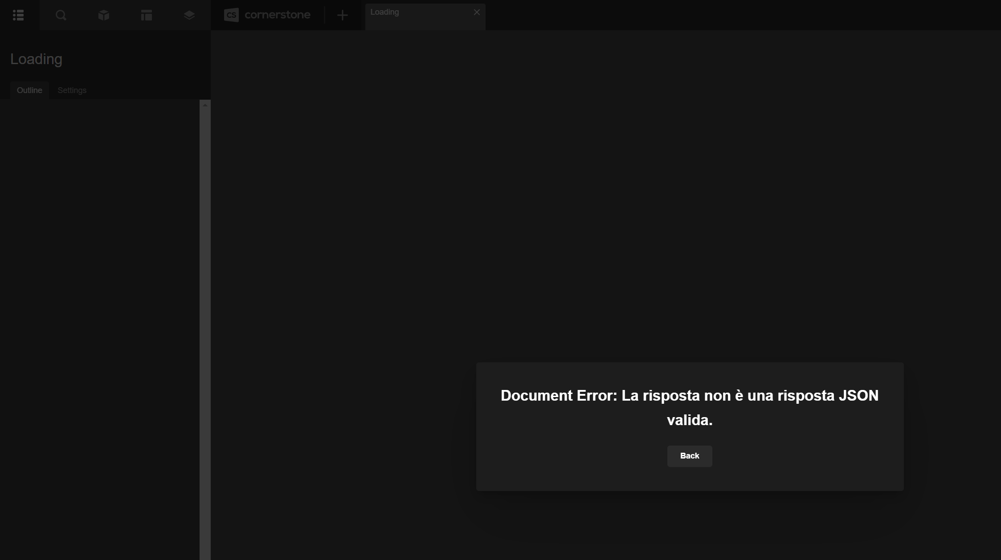
Task: Open the Outline list icon in top bar
Action: pos(18,15)
